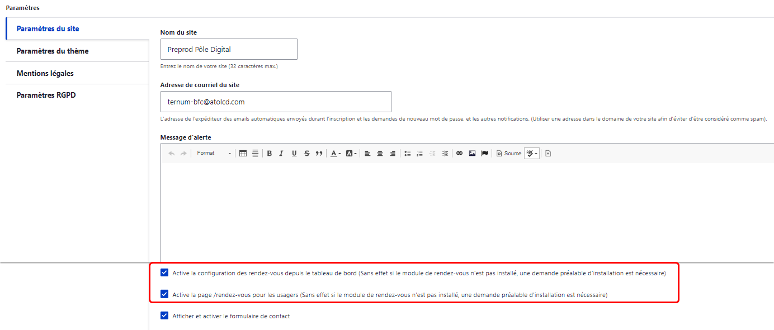The height and width of the screenshot is (330, 774).
Task: Insert a bulleted list
Action: (408, 154)
